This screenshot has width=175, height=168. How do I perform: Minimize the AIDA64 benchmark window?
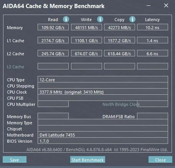[149, 5]
